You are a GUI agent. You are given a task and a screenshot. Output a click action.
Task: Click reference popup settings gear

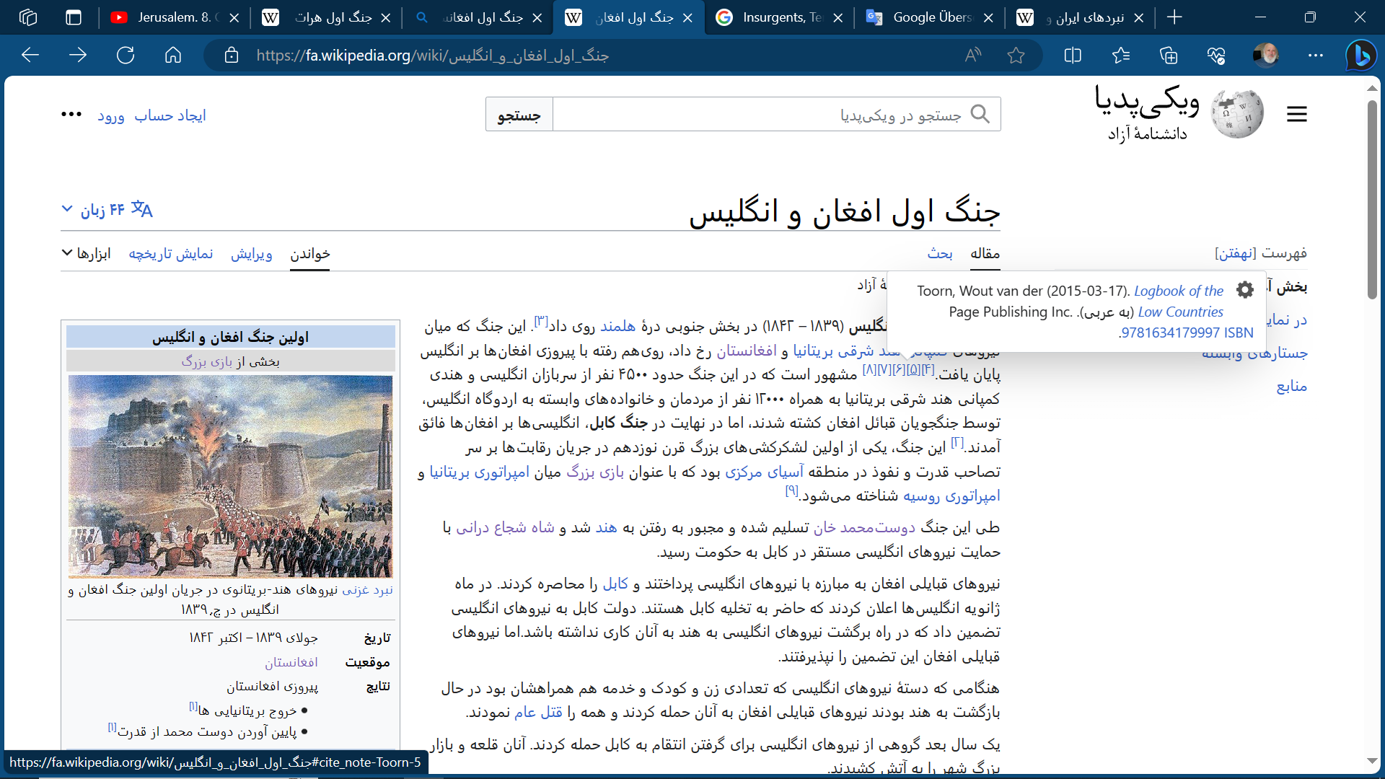click(x=1245, y=290)
